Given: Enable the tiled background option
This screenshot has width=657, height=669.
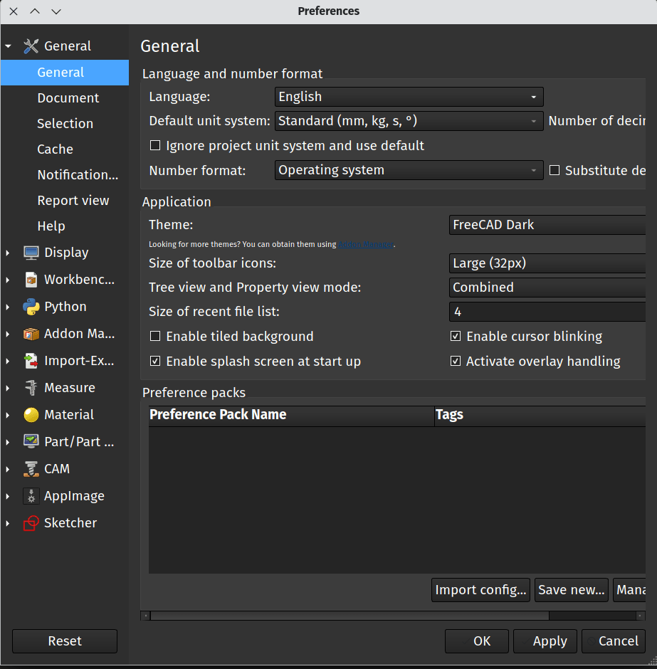Looking at the screenshot, I should pos(155,336).
